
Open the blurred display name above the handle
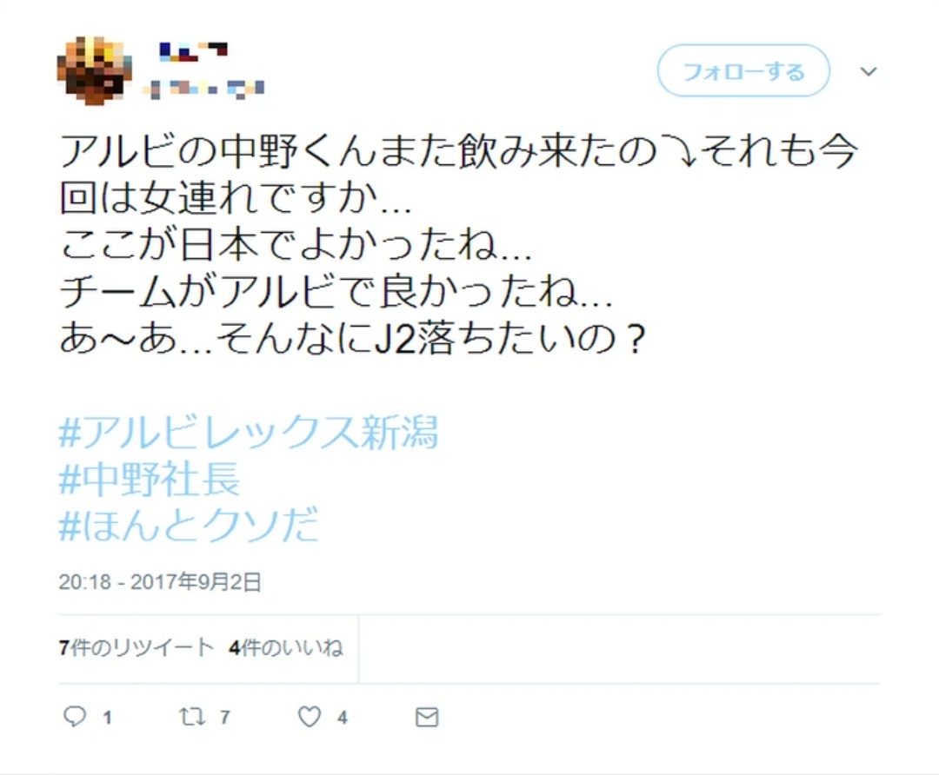(193, 52)
